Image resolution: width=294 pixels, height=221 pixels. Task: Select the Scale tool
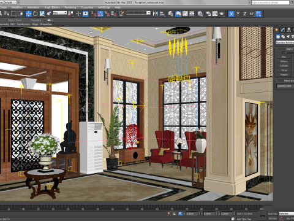coord(42,14)
